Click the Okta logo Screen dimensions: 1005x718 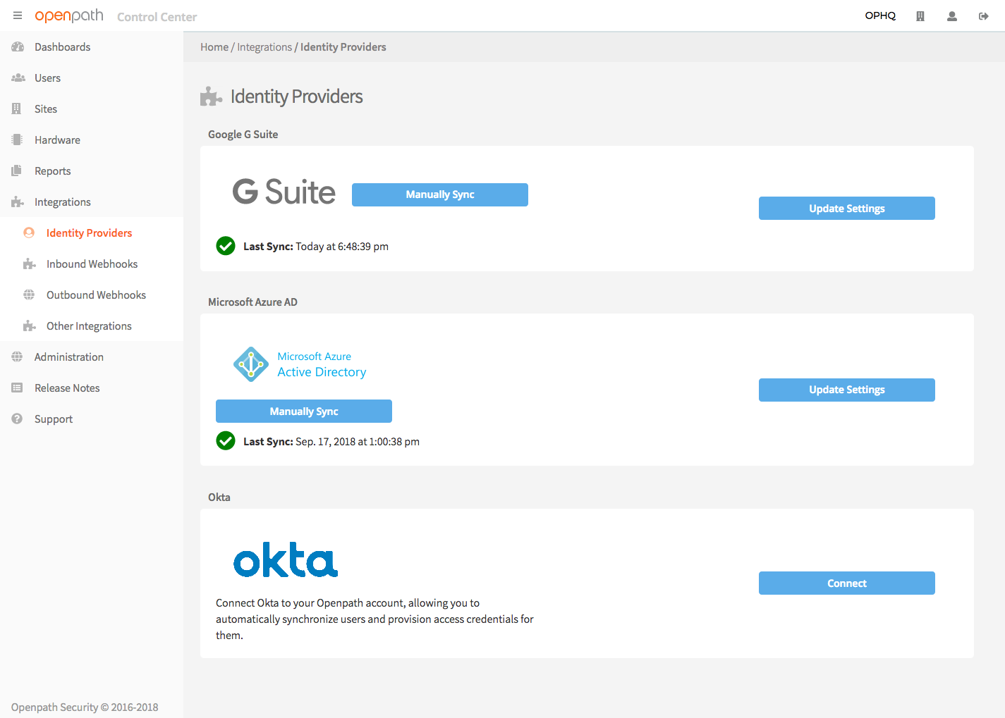click(x=286, y=560)
